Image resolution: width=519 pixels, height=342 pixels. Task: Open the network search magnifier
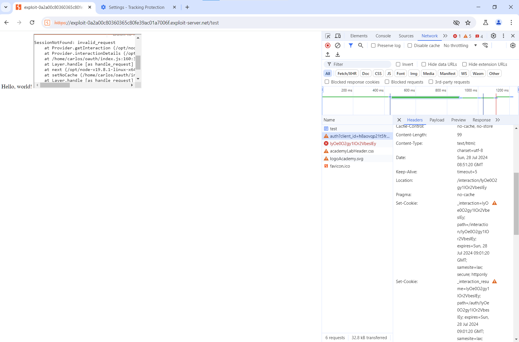[361, 46]
